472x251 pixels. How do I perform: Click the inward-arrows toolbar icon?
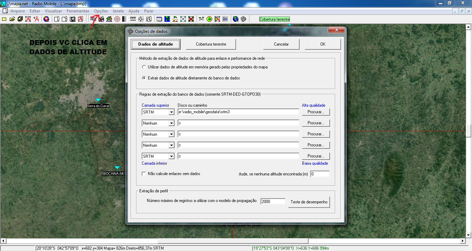(141, 19)
